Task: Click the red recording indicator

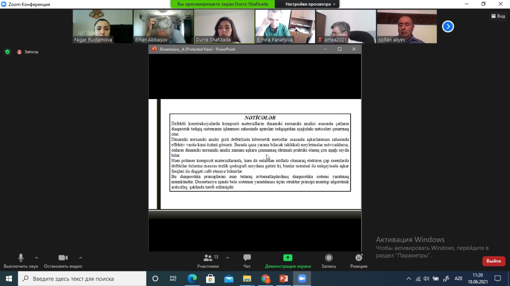Action: [x=20, y=52]
